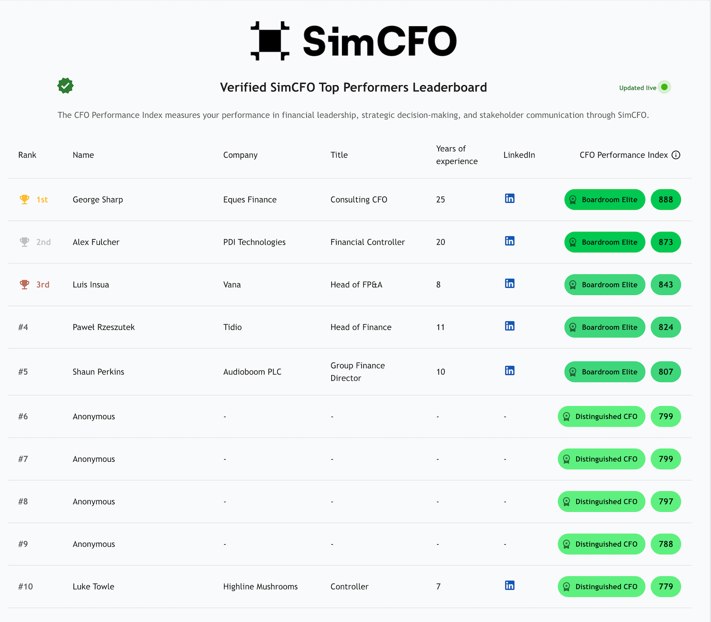Click the Anonymous name in row #9
711x622 pixels.
click(94, 545)
